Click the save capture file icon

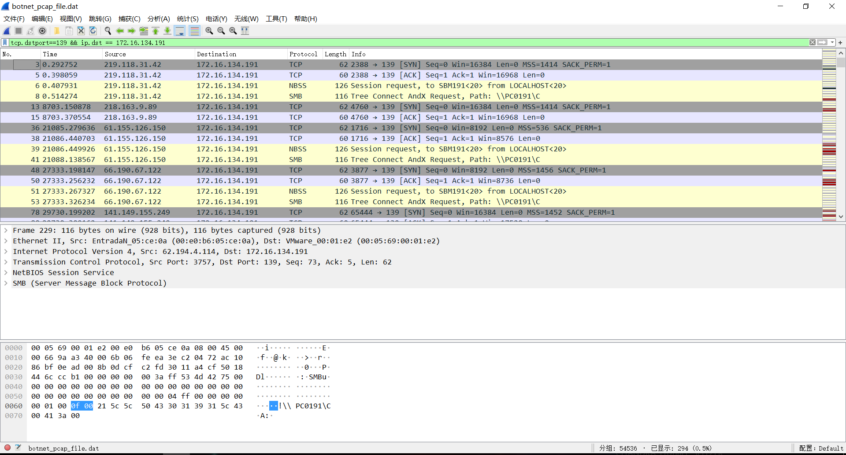[x=69, y=31]
